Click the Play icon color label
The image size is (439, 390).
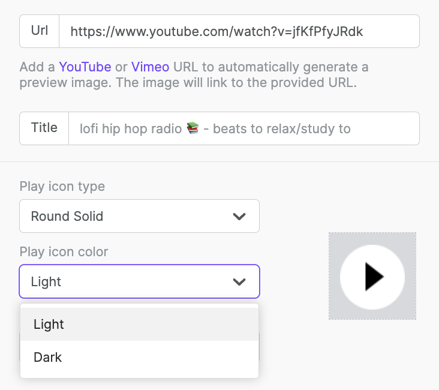(x=64, y=251)
